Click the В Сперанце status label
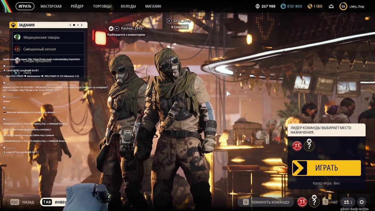 click(179, 27)
